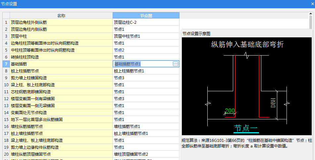Click the diagram title 纵筋伸入基础底部弯折
Screen dimensions: 315x160
point(247,44)
